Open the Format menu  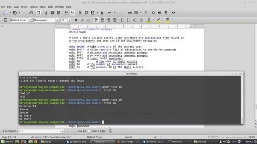pos(34,7)
